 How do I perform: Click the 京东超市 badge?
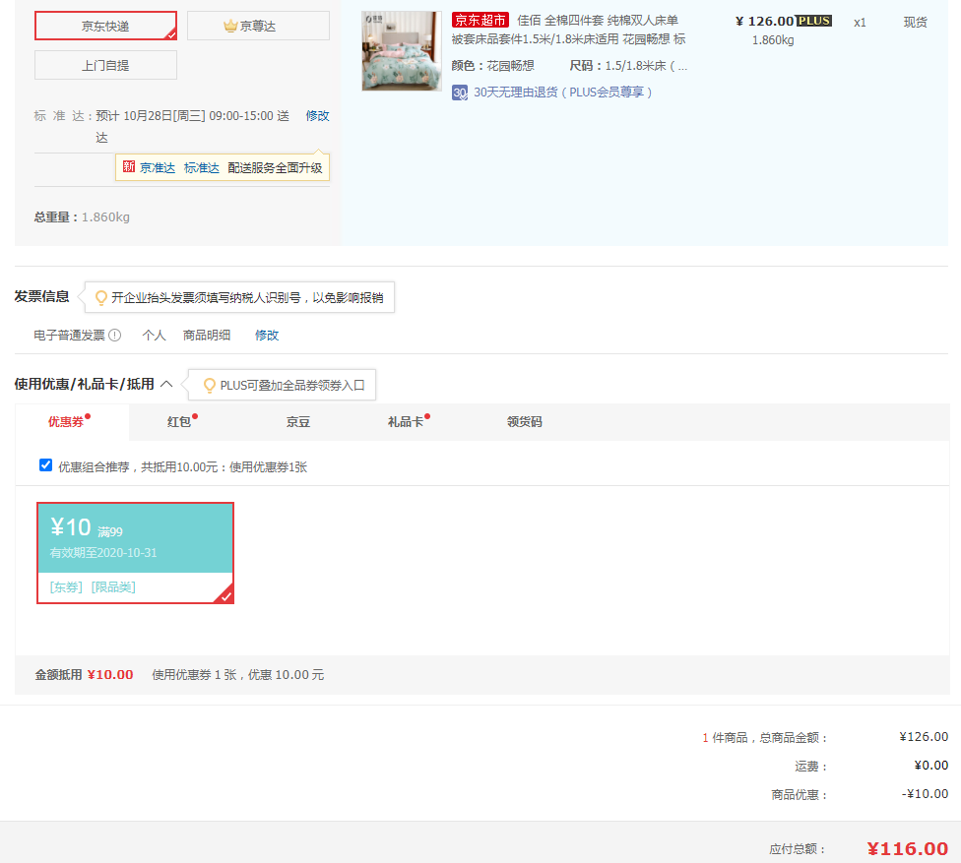480,21
